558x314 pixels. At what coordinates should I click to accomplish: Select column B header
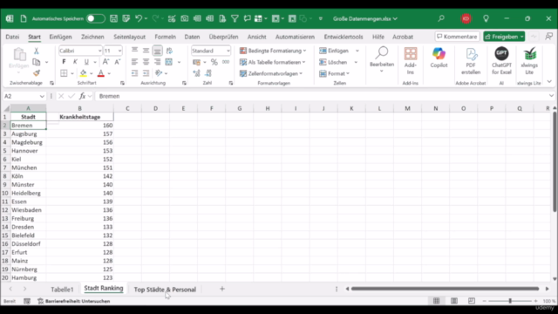click(x=79, y=108)
